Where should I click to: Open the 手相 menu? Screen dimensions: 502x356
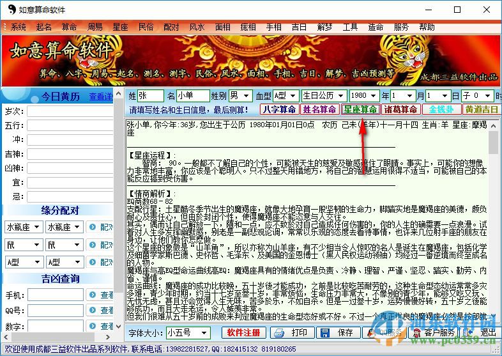click(x=274, y=27)
